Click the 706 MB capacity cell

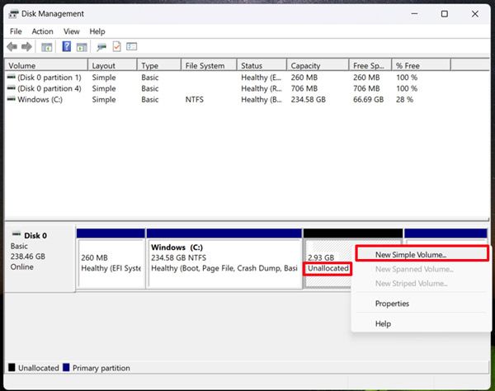click(x=304, y=88)
